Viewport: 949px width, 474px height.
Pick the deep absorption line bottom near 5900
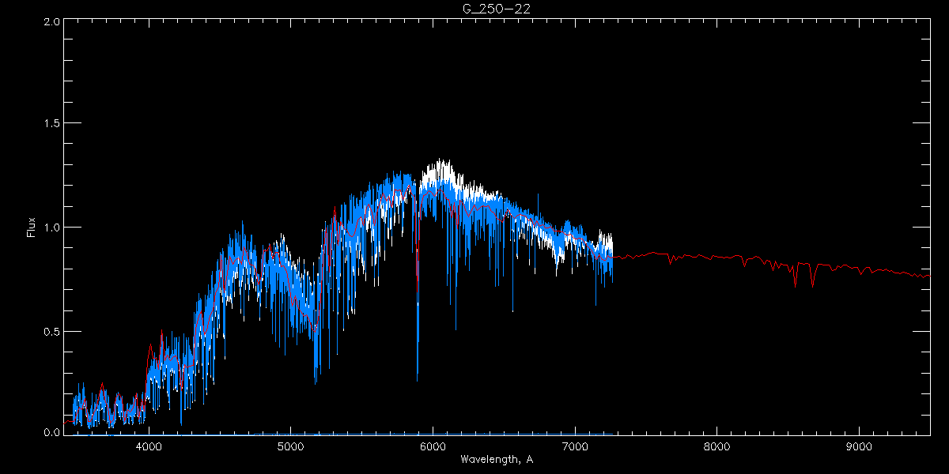click(418, 378)
